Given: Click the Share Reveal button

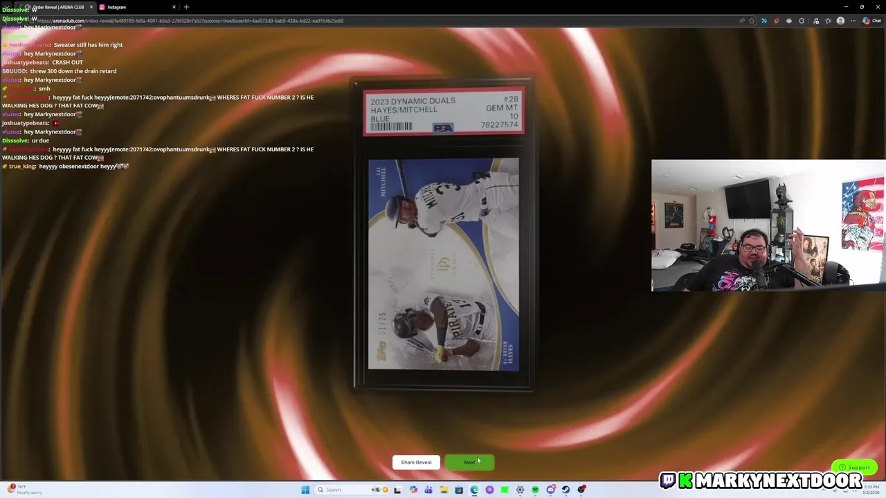Looking at the screenshot, I should click(416, 462).
